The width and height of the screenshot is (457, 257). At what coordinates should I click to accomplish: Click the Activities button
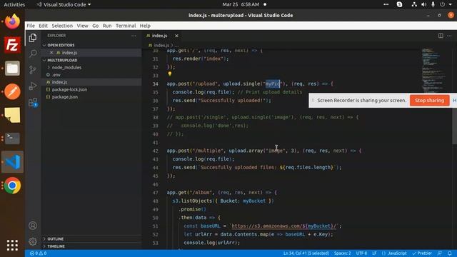click(x=14, y=4)
